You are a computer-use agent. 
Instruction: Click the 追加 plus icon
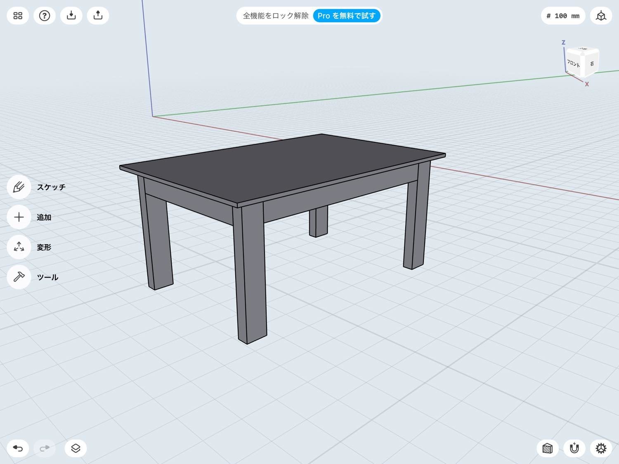(19, 217)
